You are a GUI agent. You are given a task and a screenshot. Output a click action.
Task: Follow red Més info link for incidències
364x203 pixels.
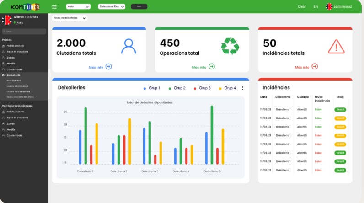tap(302, 67)
